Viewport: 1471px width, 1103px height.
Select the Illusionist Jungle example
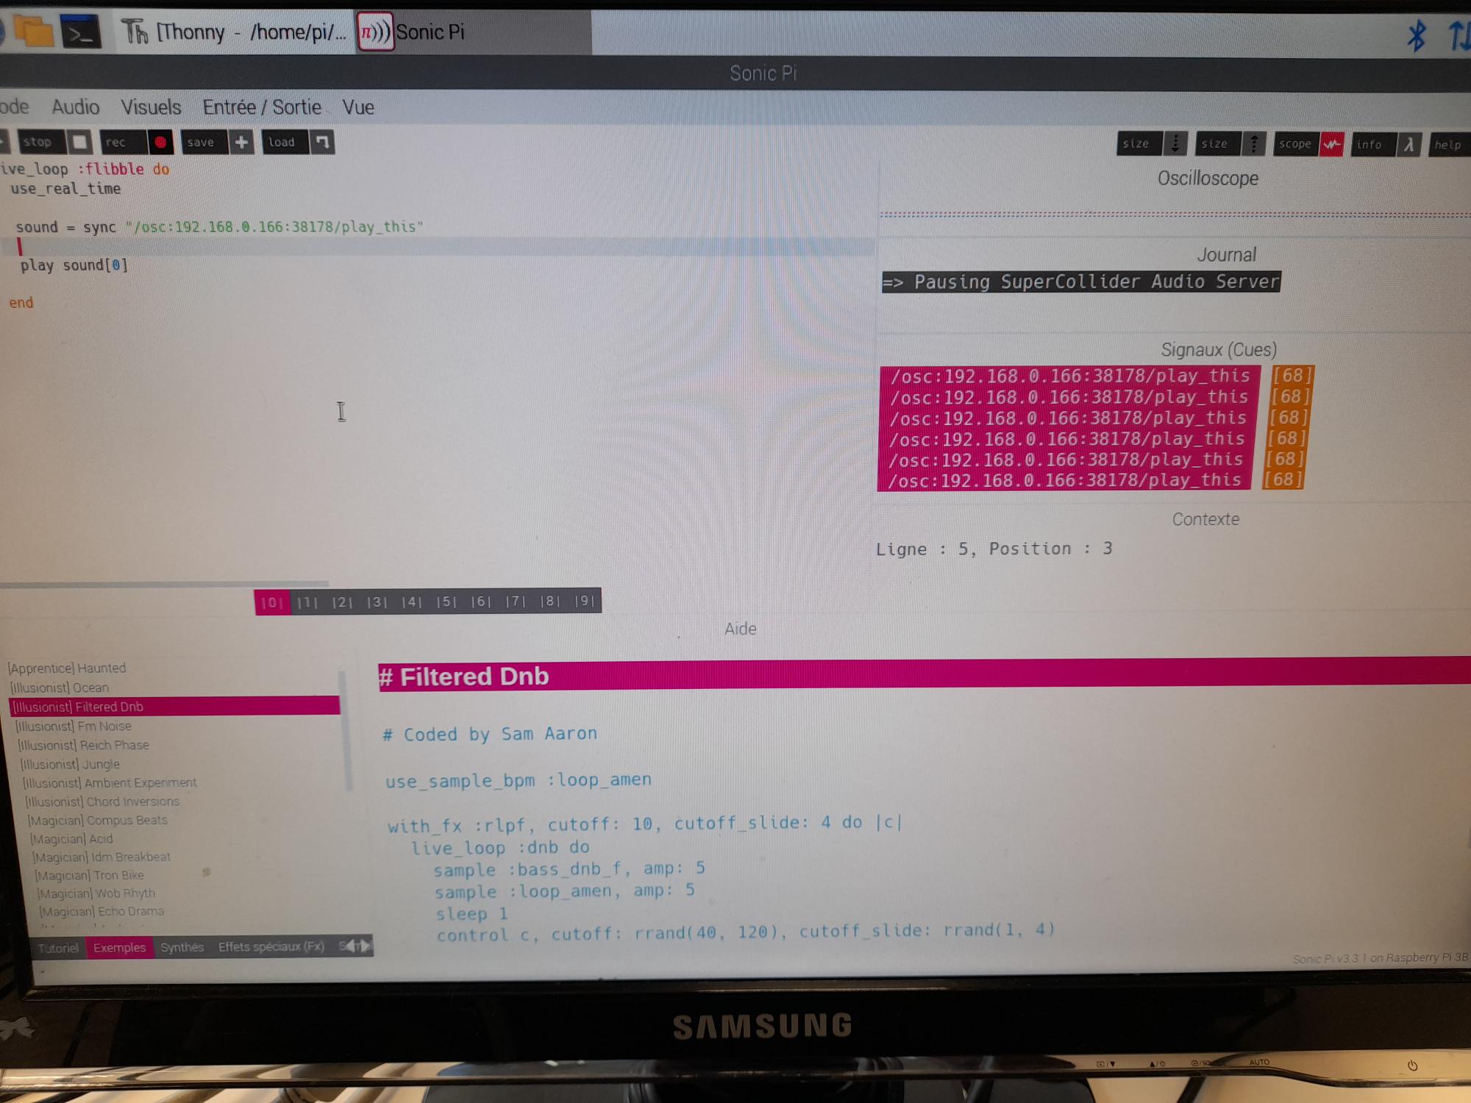coord(70,764)
